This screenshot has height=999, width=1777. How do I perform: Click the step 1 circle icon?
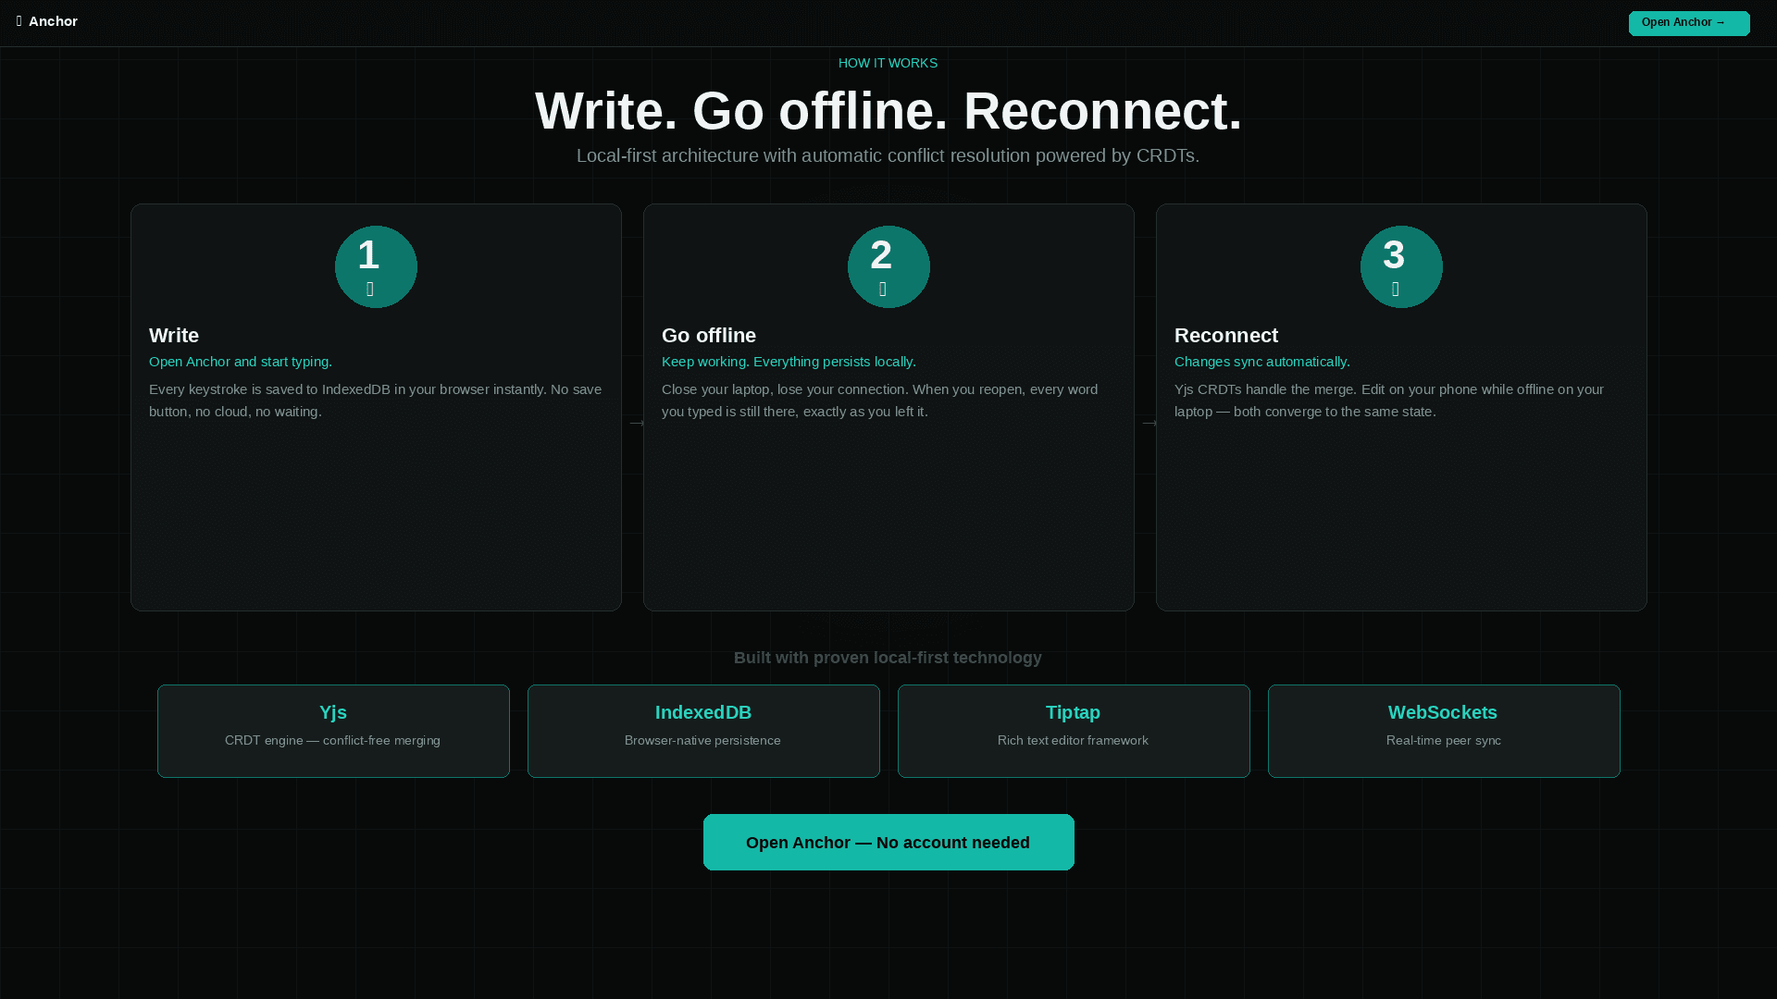tap(376, 266)
